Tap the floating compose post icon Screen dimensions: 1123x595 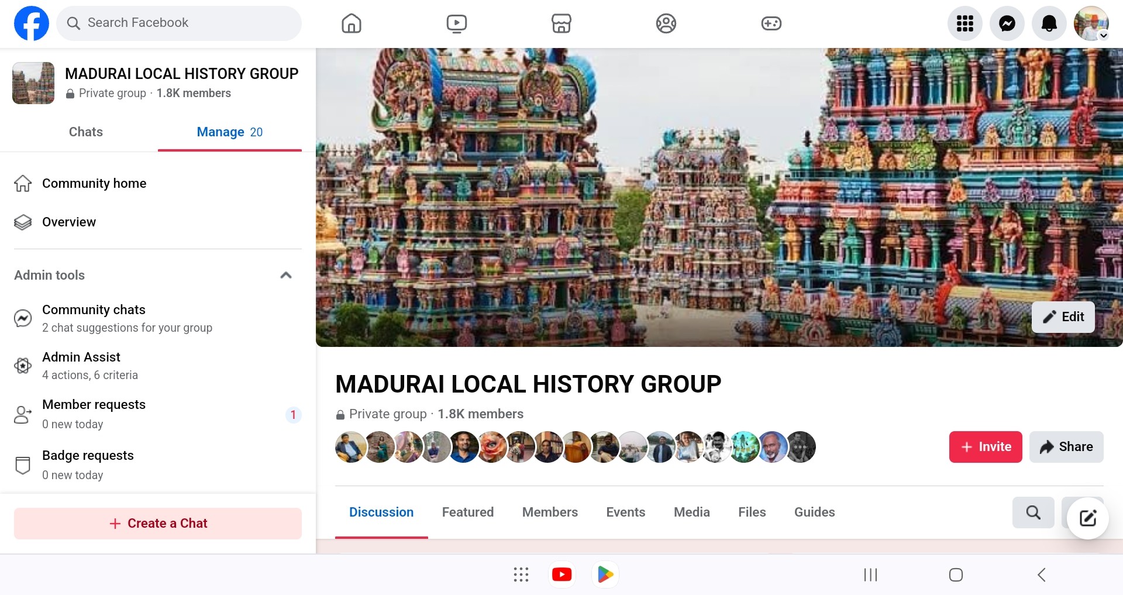[1087, 518]
